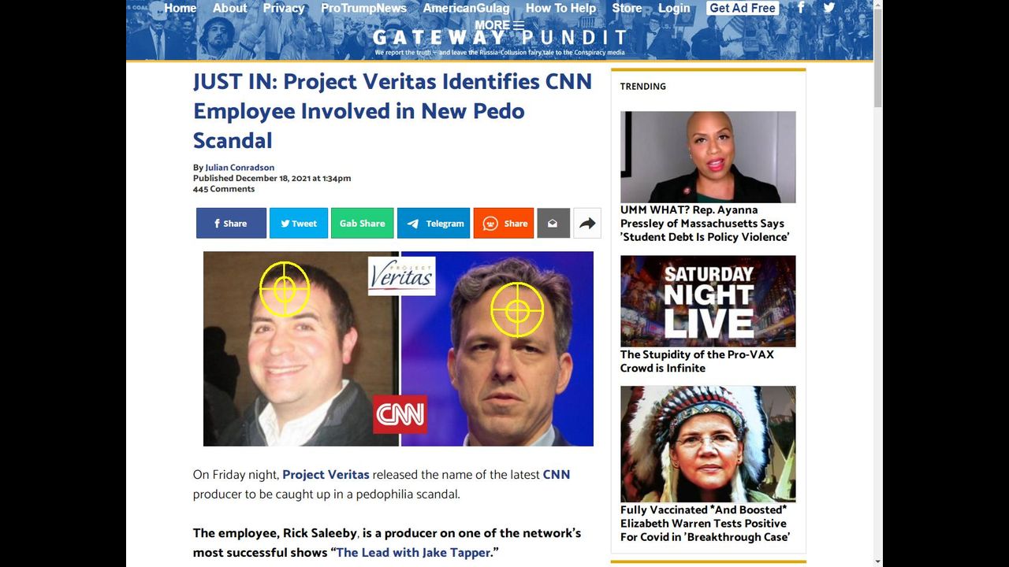Select the Get Ad Free button
Image resolution: width=1009 pixels, height=567 pixels.
click(x=742, y=8)
